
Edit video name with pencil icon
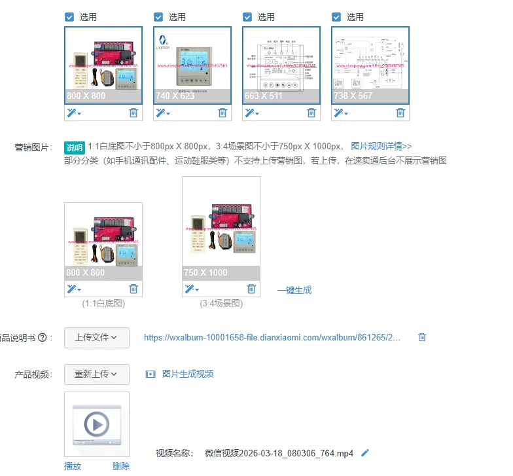click(x=365, y=453)
